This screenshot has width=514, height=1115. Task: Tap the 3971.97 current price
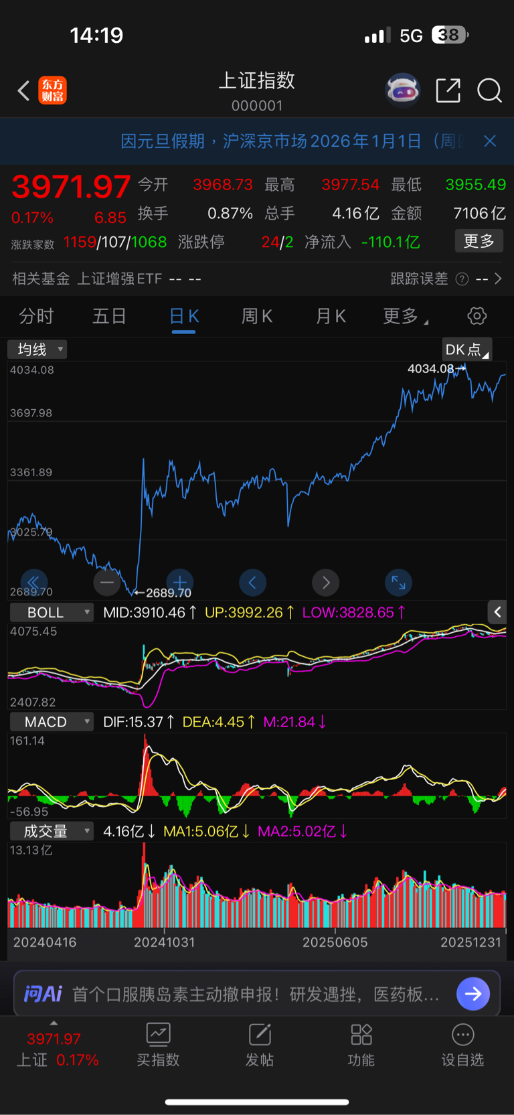[x=71, y=187]
